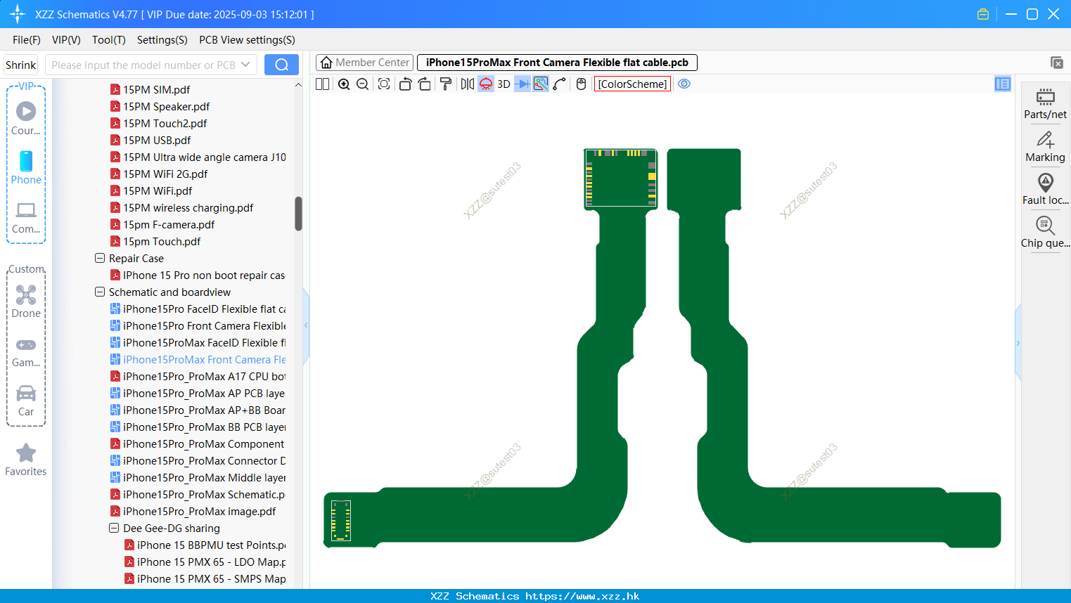Collapse Dee Gee-DG sharing folder

[114, 528]
